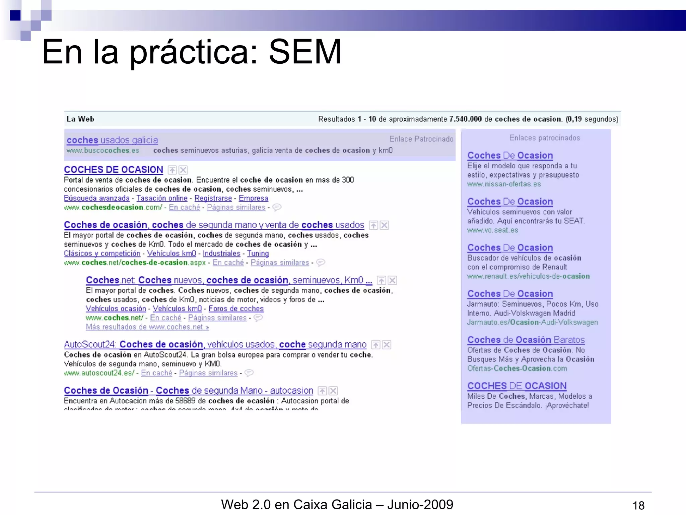Viewport: 686px width, 515px height.
Task: Click comment bubble icon for autoscout24.es result
Action: click(x=249, y=373)
